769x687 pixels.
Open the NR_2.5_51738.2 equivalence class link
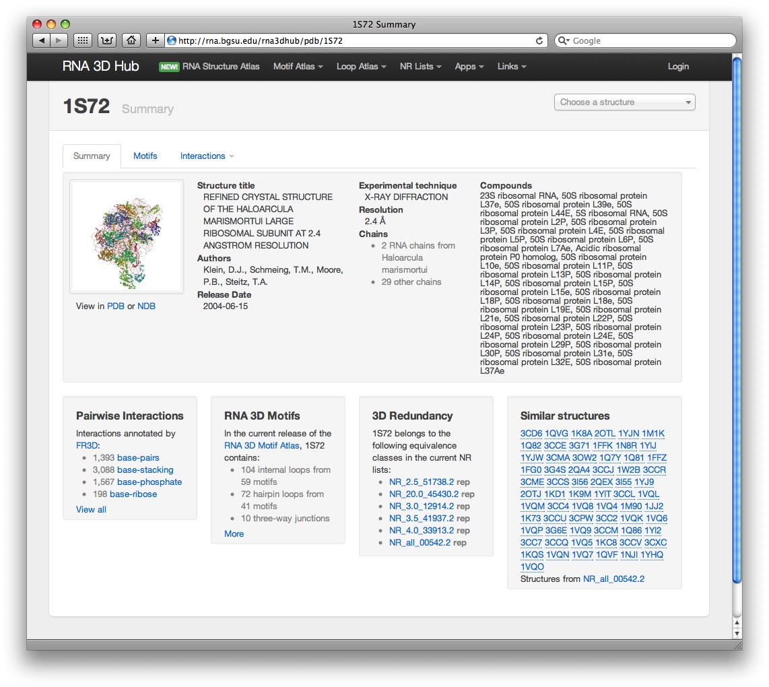point(422,482)
